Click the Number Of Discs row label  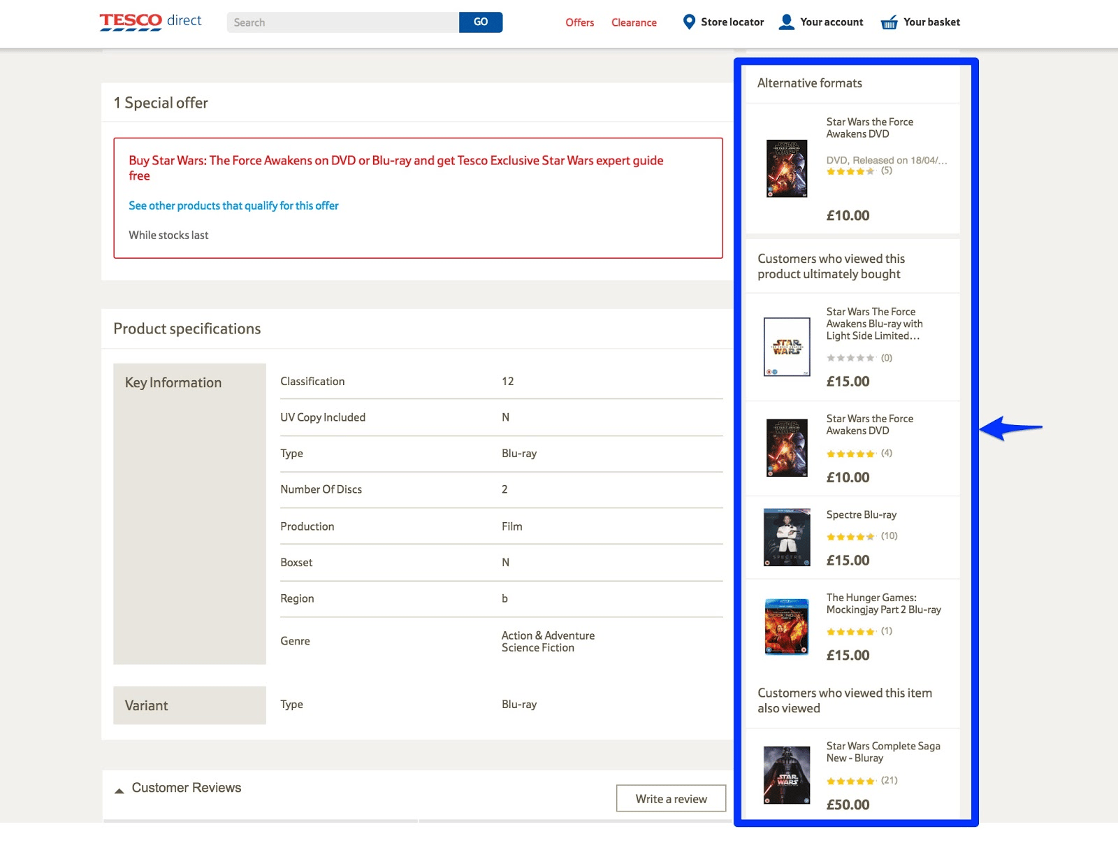[321, 489]
